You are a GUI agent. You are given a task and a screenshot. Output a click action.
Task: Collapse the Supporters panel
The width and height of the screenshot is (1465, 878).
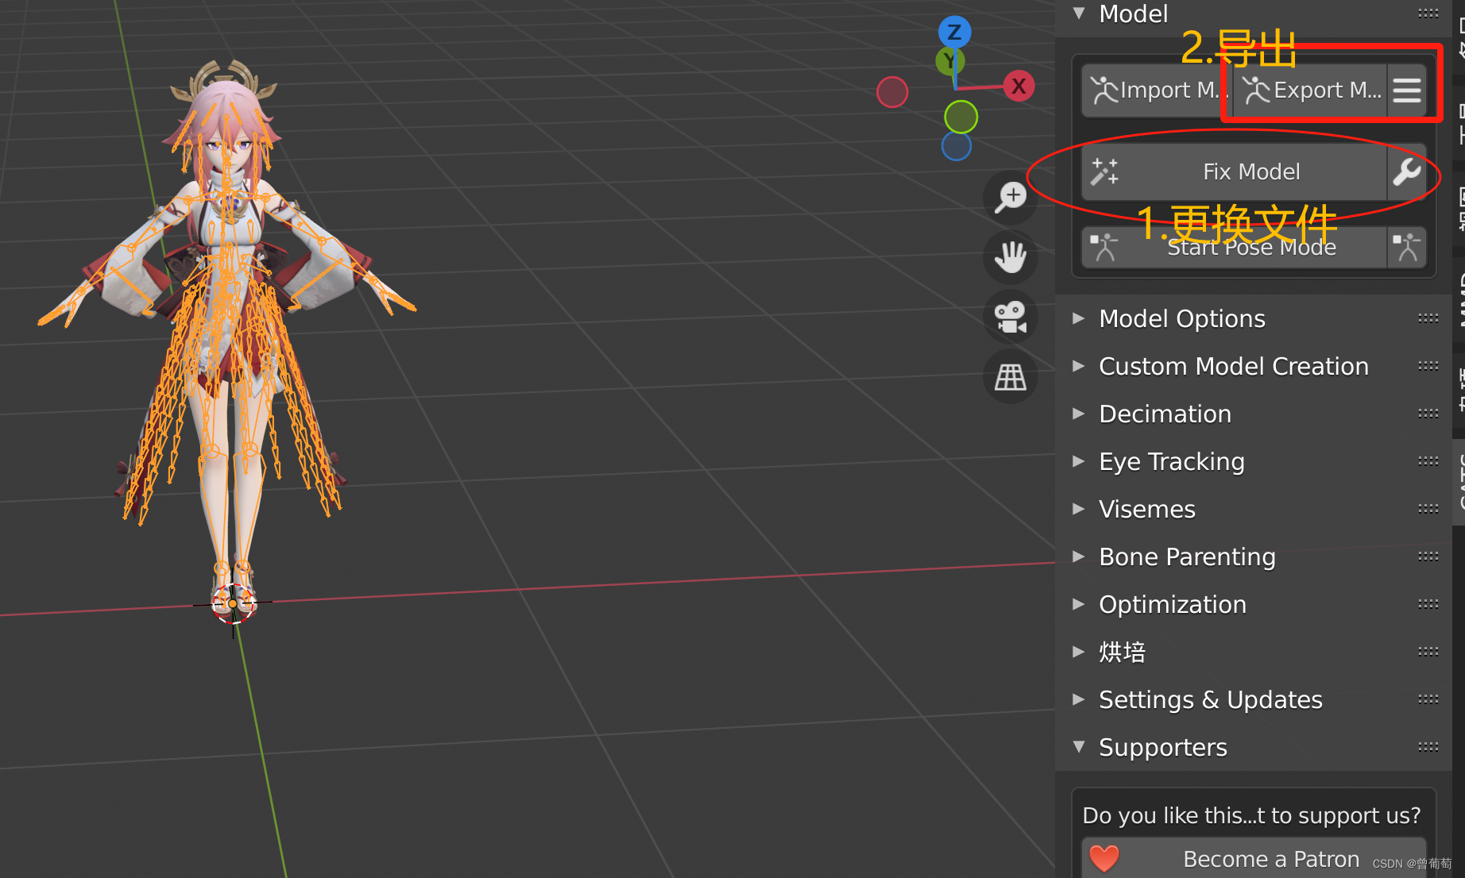tap(1079, 747)
